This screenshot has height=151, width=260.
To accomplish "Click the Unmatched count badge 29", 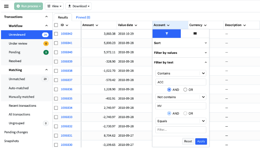I will point(45,79).
